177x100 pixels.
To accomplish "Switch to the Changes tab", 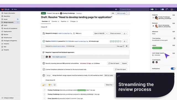I will (x=74, y=21).
